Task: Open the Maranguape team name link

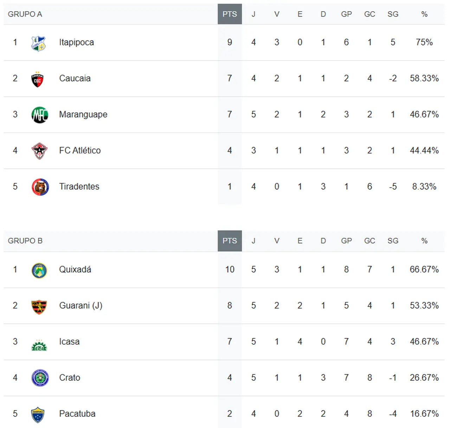Action: (83, 114)
